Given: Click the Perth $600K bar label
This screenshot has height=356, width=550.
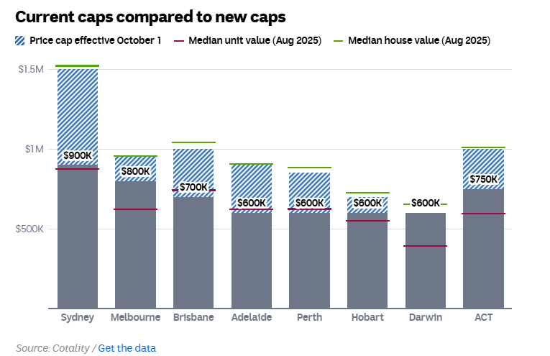Looking at the screenshot, I should click(309, 203).
